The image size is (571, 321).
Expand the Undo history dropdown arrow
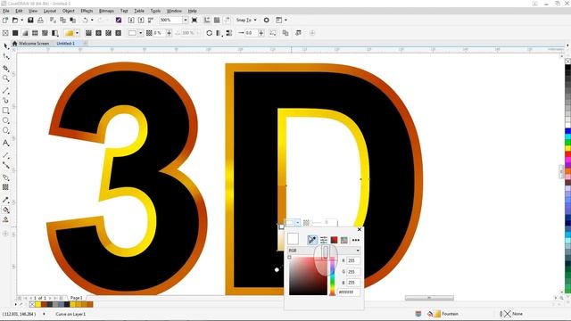(92, 20)
